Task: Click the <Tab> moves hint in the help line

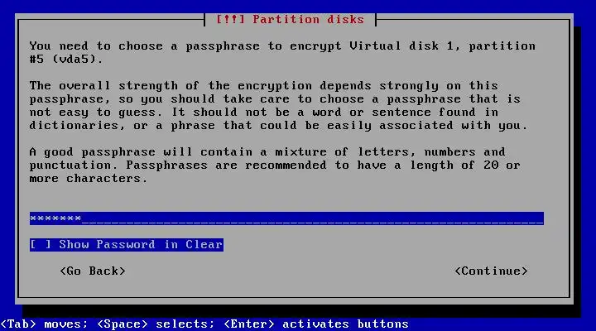Action: [x=44, y=324]
